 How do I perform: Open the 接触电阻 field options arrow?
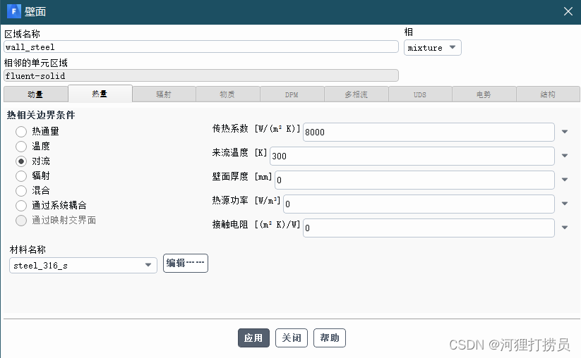pyautogui.click(x=565, y=228)
